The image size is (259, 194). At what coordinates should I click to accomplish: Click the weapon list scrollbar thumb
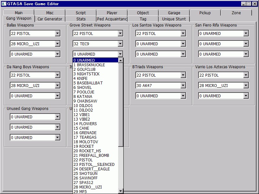[x=121, y=105]
